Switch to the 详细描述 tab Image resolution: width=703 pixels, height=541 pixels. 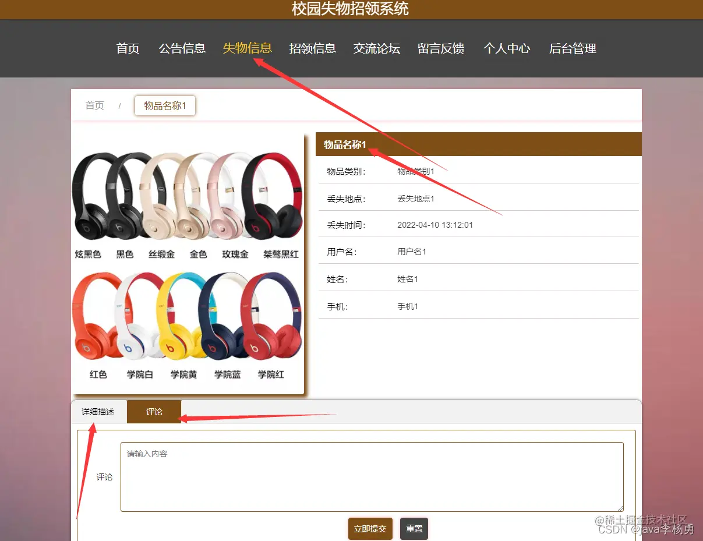(98, 412)
